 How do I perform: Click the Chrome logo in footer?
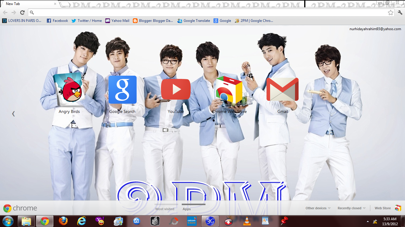click(20, 208)
